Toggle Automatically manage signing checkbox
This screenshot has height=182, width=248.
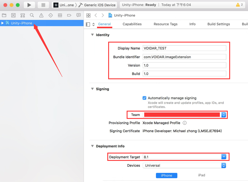pos(144,98)
